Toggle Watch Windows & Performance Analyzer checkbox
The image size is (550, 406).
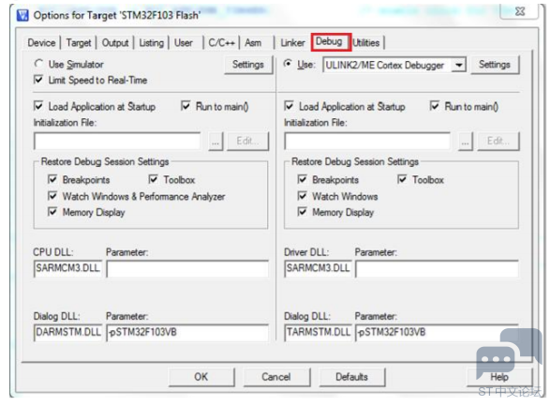52,196
